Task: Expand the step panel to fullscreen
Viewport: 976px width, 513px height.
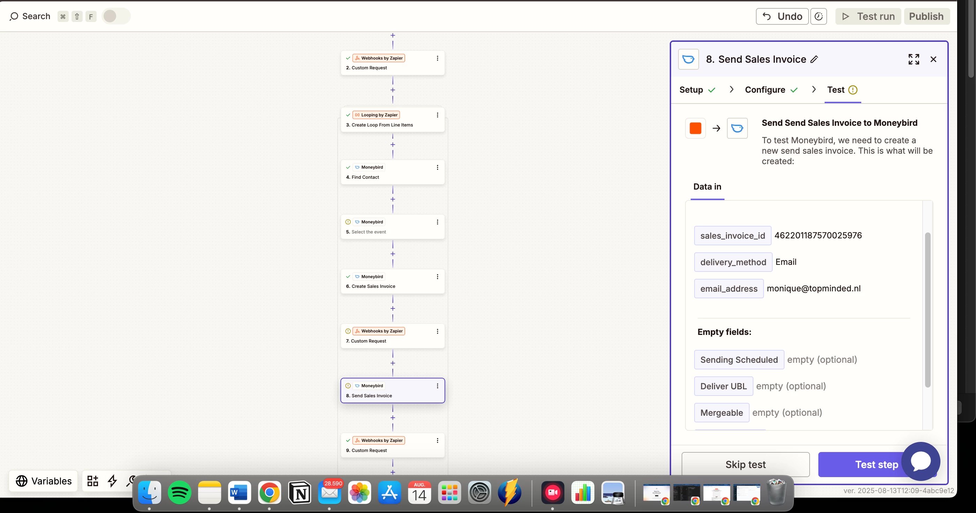Action: [x=914, y=59]
